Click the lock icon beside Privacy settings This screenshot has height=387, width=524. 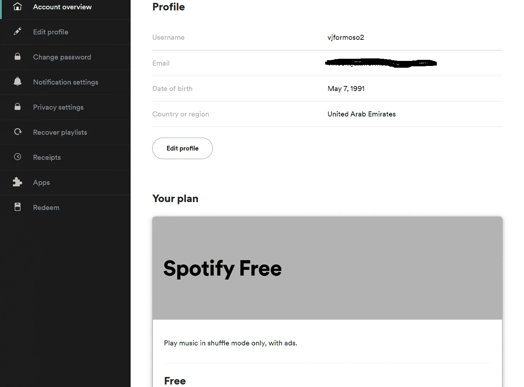[x=18, y=106]
